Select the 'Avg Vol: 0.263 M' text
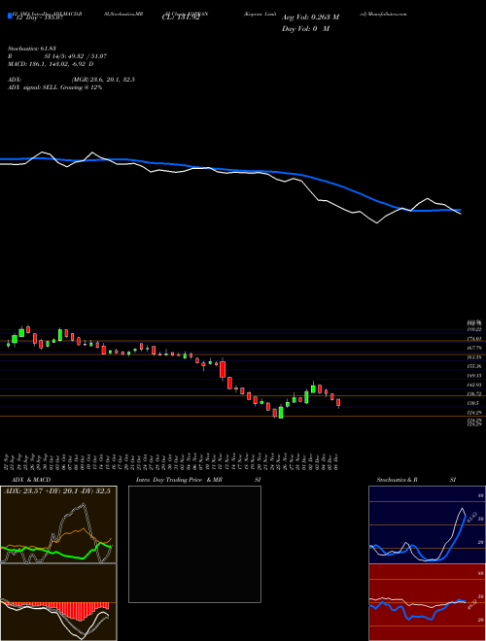This screenshot has width=486, height=641. pos(310,17)
